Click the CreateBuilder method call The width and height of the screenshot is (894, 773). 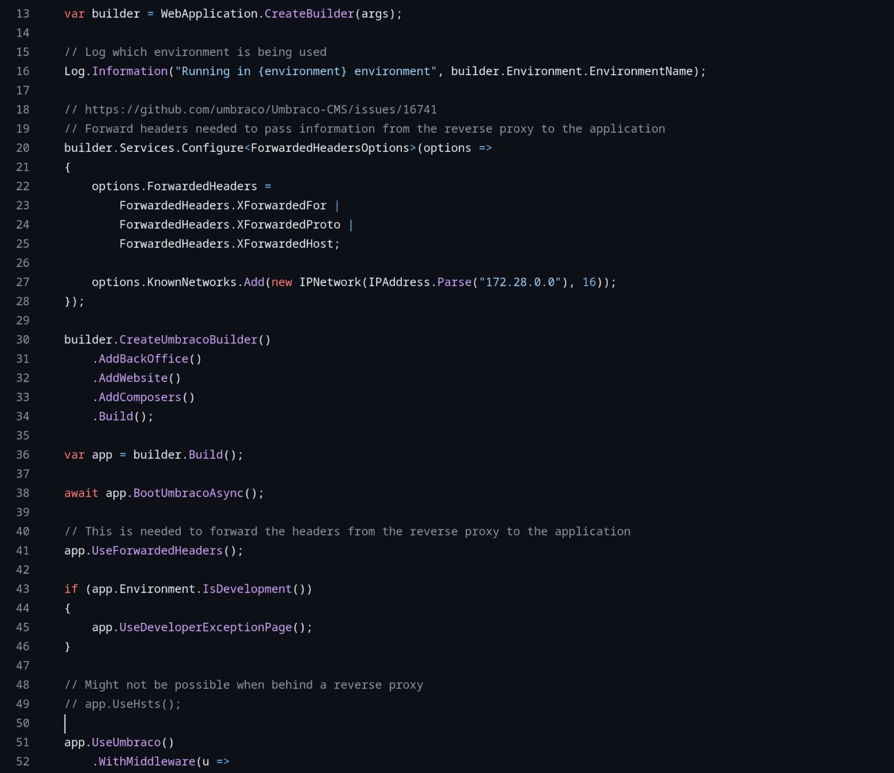coord(309,14)
